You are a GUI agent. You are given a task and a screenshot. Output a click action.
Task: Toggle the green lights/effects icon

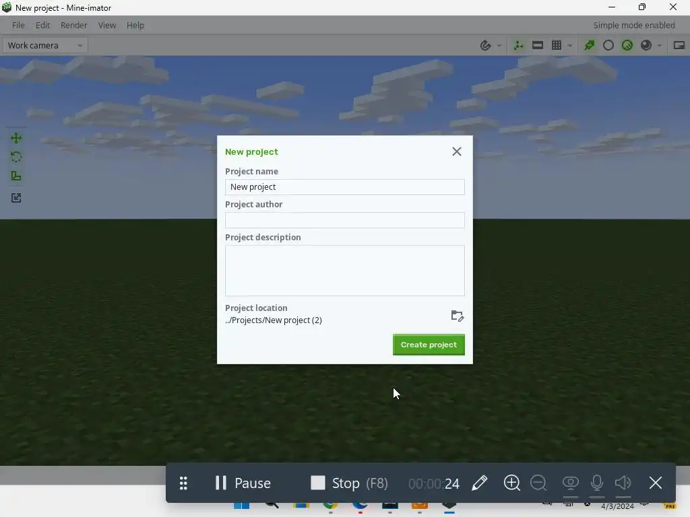coord(589,45)
